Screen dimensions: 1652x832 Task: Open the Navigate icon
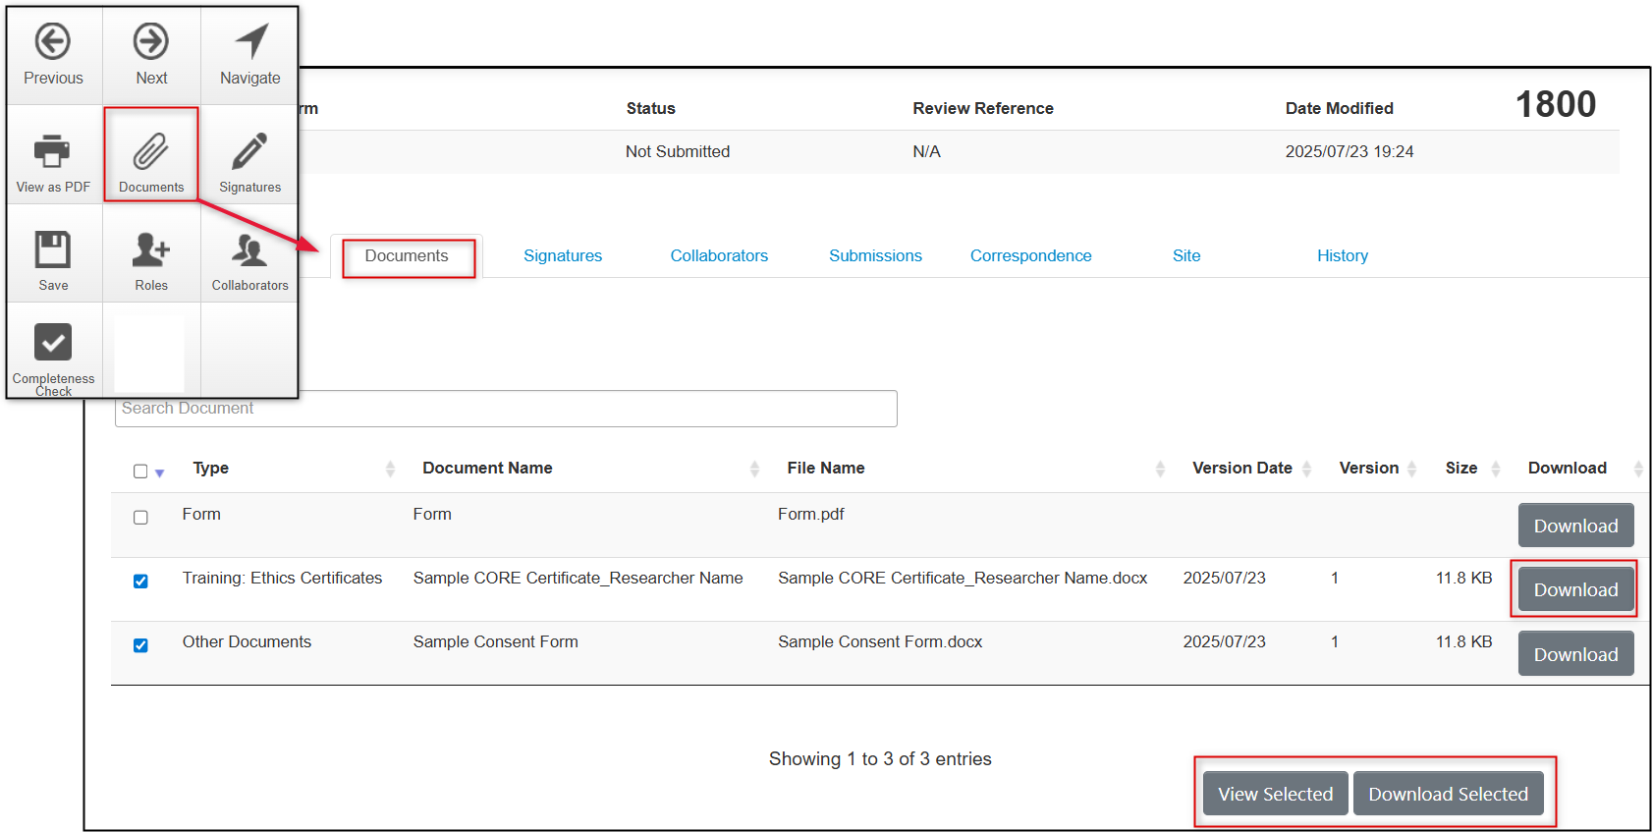(250, 42)
